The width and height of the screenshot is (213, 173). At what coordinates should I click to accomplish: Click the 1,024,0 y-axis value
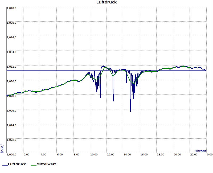[11, 125]
